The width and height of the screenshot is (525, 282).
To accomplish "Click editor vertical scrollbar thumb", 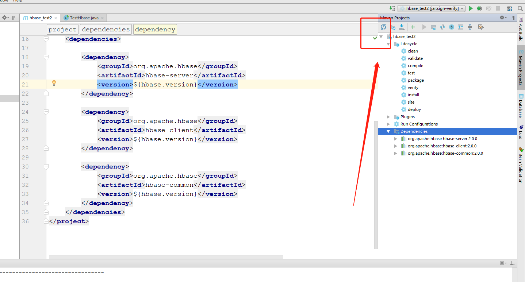I will (376, 185).
